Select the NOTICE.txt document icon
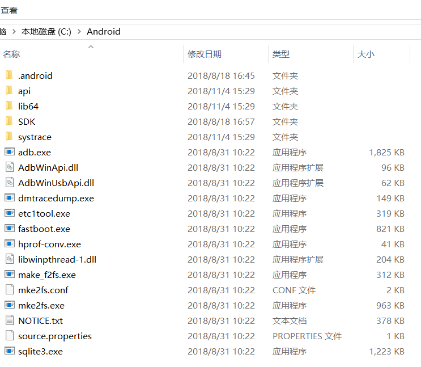Viewport: 421px width, 367px height. 10,320
